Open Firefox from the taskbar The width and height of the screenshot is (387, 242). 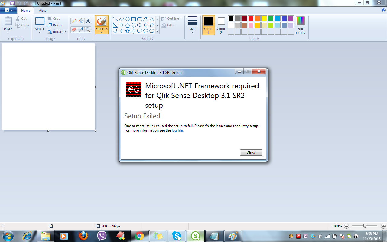(x=83, y=236)
